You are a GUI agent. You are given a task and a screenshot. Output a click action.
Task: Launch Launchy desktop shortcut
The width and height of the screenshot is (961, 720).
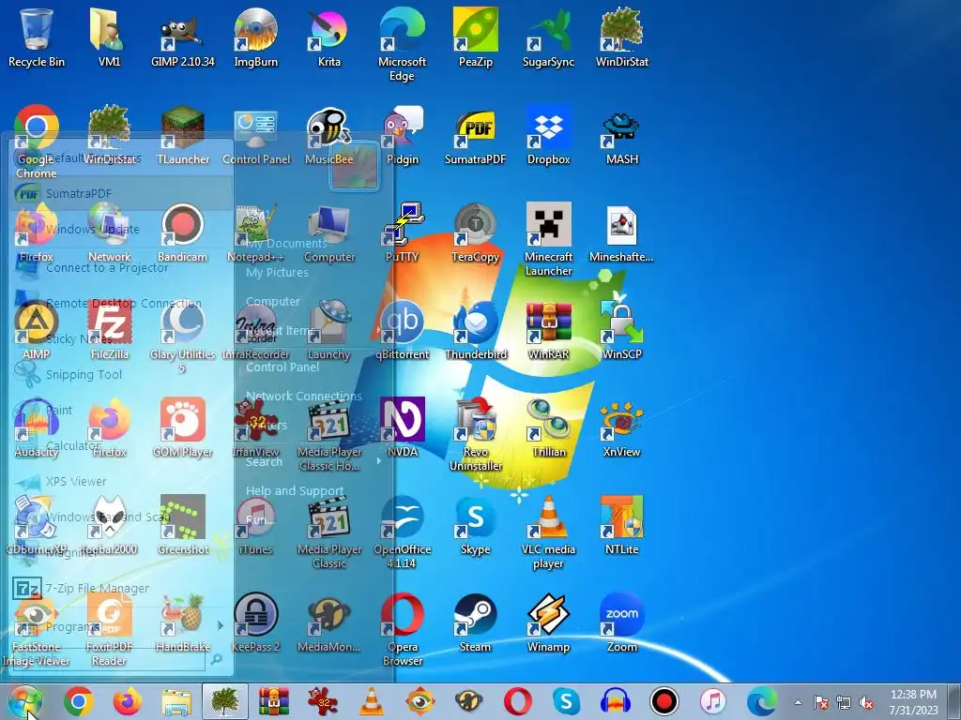329,329
